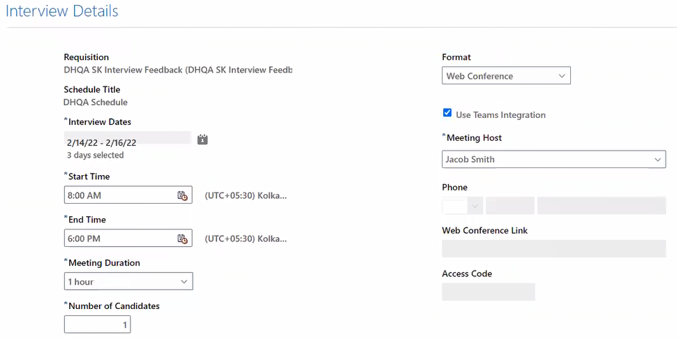The image size is (677, 339).
Task: Open the Start Time clock picker
Action: click(183, 195)
